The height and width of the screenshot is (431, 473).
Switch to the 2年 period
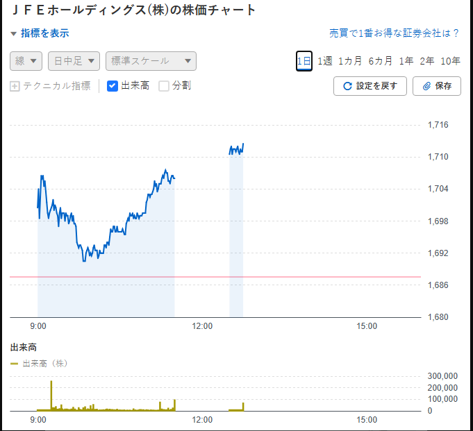(427, 61)
